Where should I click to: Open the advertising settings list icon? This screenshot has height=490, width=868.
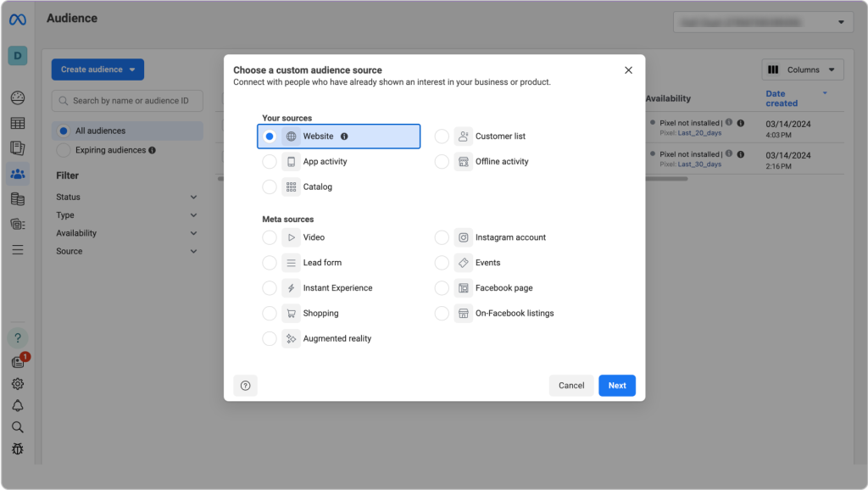pyautogui.click(x=18, y=225)
